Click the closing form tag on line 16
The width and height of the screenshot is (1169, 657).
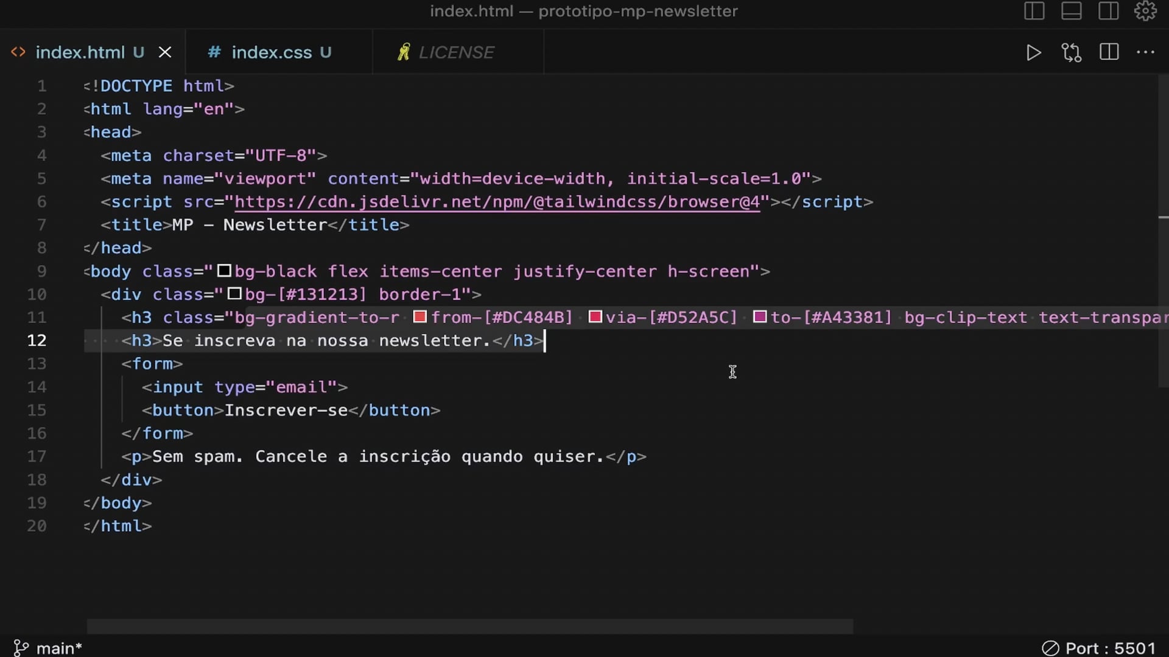(x=157, y=434)
